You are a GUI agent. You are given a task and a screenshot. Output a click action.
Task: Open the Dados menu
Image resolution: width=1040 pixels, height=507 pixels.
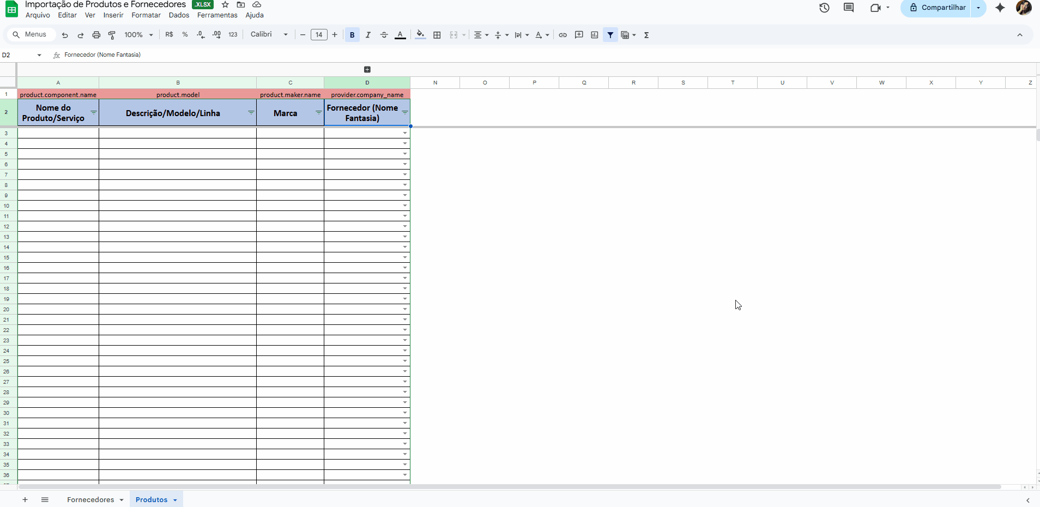click(x=179, y=15)
